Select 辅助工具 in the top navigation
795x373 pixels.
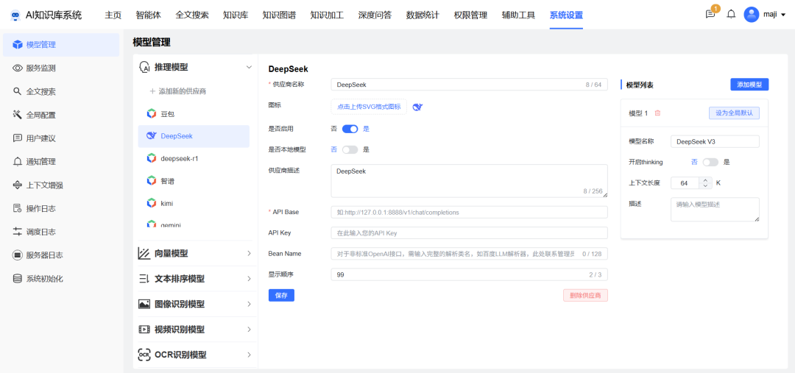point(518,15)
